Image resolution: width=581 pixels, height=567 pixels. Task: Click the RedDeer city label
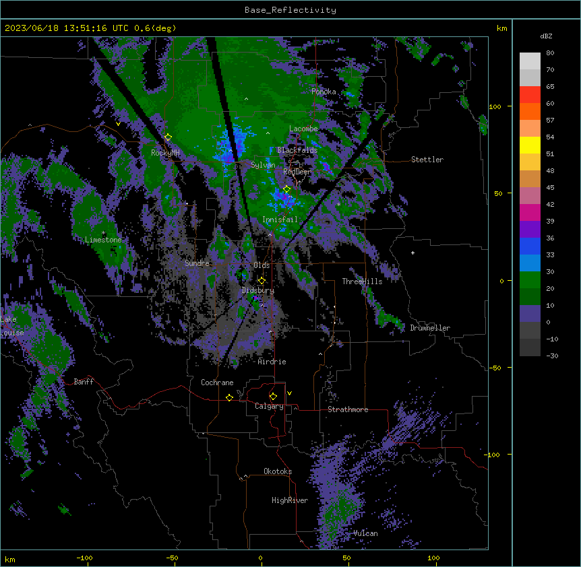click(297, 172)
